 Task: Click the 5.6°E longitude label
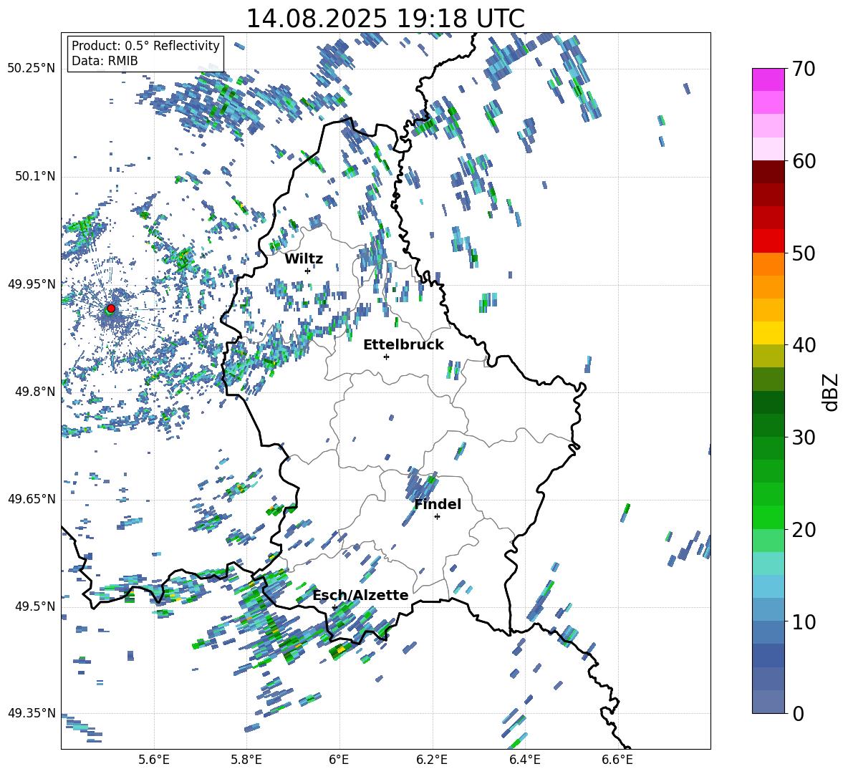tap(153, 760)
